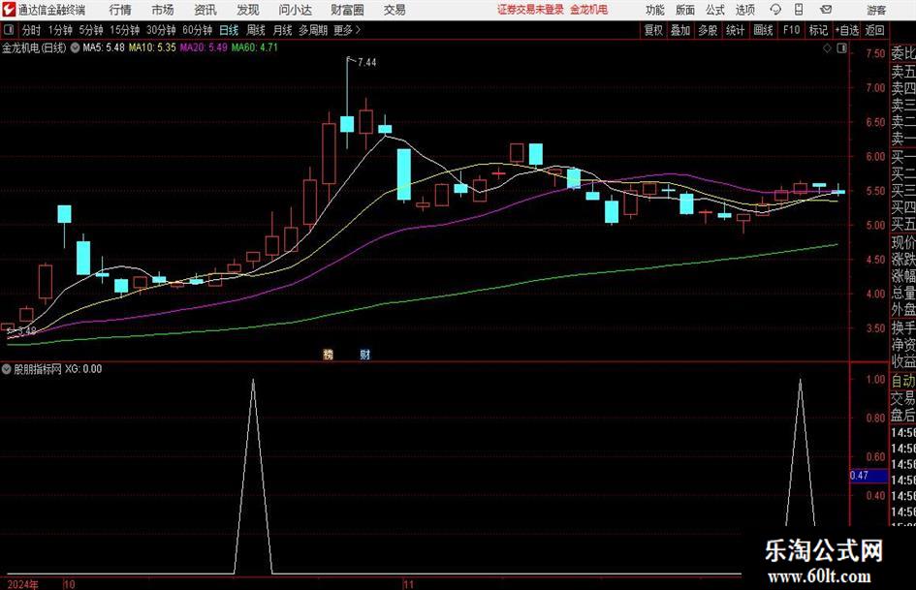Switch to 1分钟 period
This screenshot has width=916, height=590.
[x=60, y=30]
